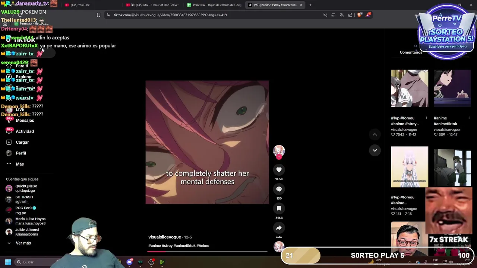The width and height of the screenshot is (477, 268).
Task: Share the video with the arrow icon
Action: tap(279, 228)
